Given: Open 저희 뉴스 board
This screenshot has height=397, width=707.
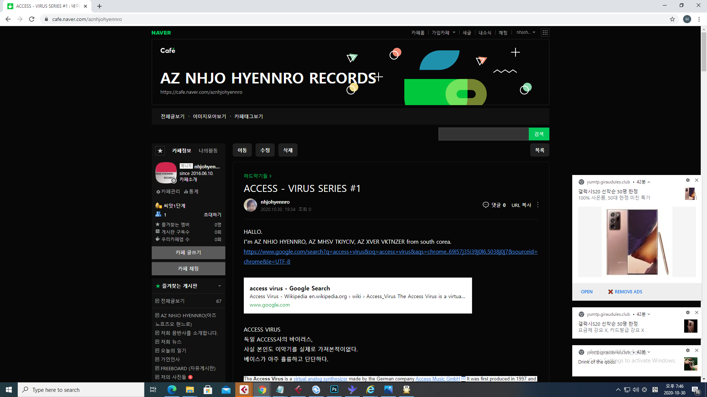Looking at the screenshot, I should coord(171,342).
